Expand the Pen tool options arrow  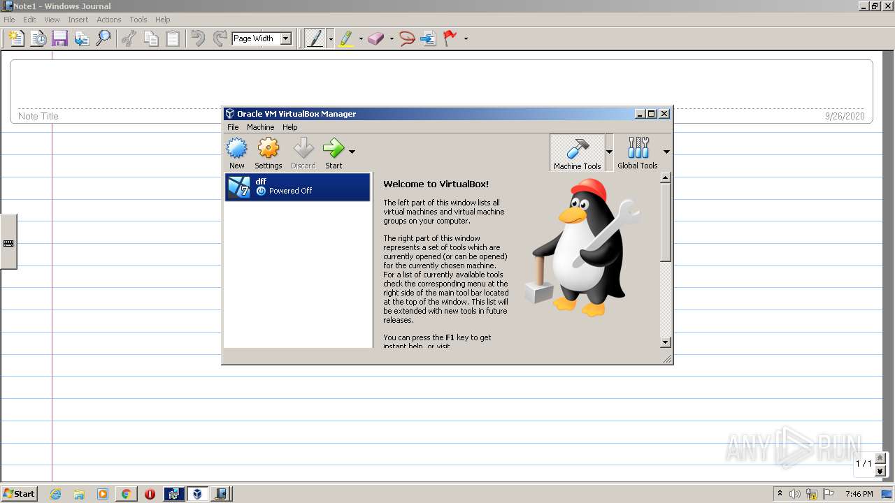coord(331,38)
